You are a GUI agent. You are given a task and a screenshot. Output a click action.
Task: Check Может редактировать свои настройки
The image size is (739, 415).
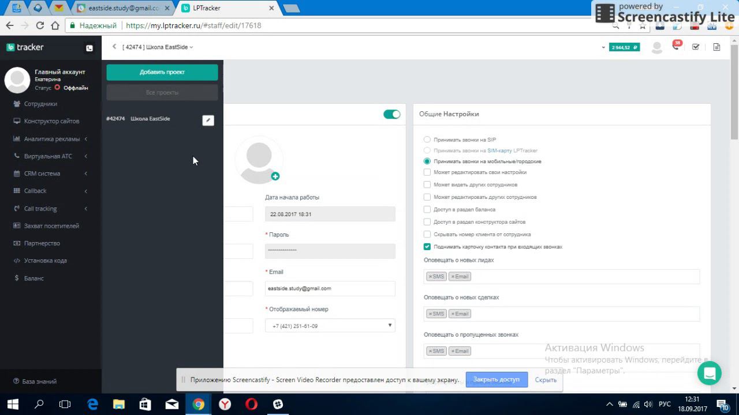coord(427,172)
